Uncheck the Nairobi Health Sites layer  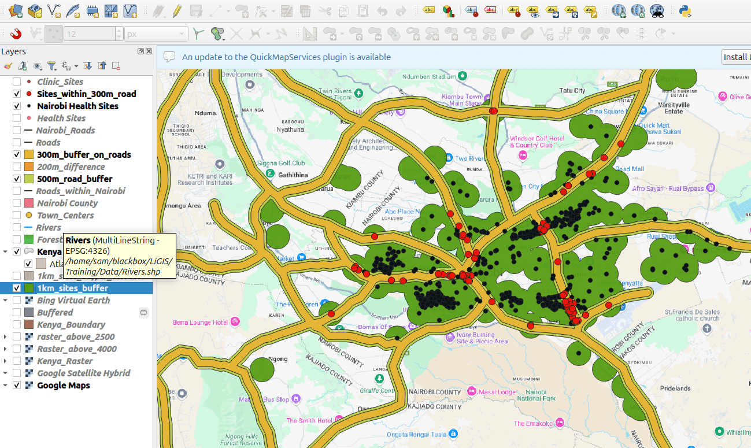17,106
